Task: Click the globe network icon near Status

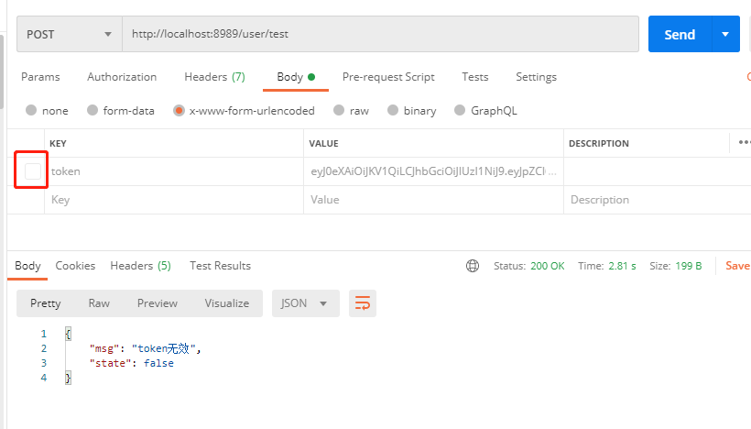Action: tap(473, 266)
